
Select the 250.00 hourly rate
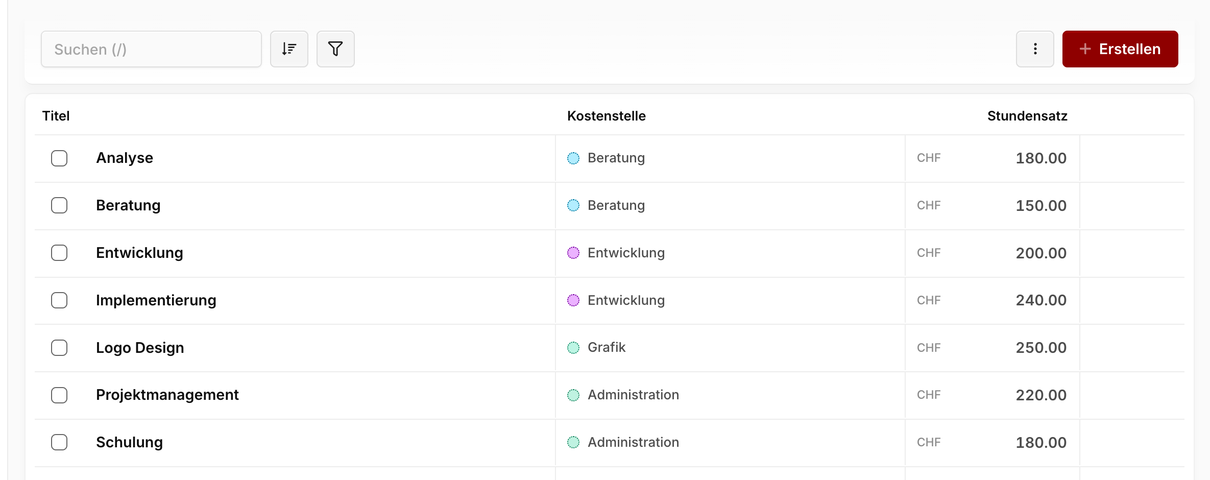click(x=1041, y=348)
